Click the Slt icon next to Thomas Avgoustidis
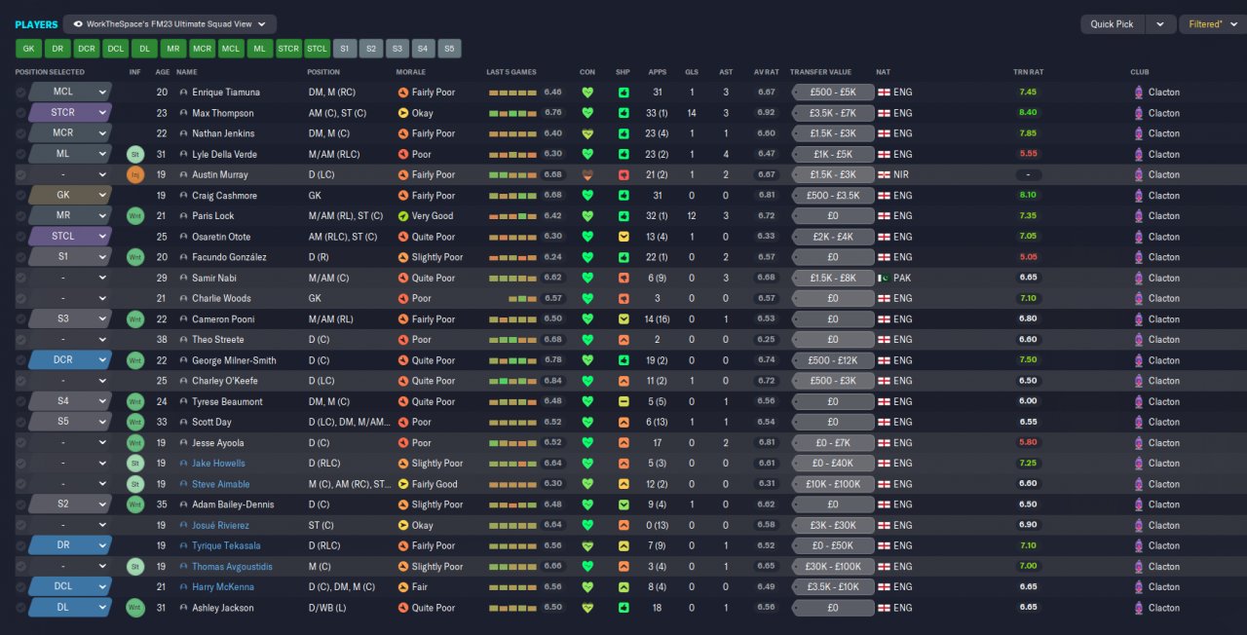1247x635 pixels. [x=135, y=567]
